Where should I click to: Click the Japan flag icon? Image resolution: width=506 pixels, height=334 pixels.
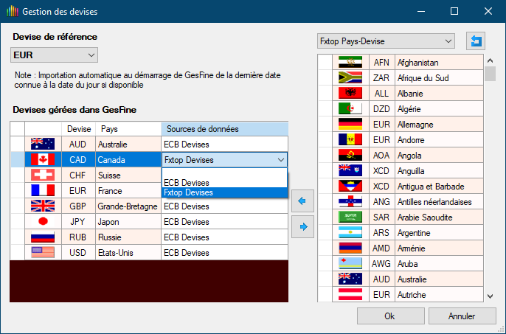pyautogui.click(x=42, y=221)
